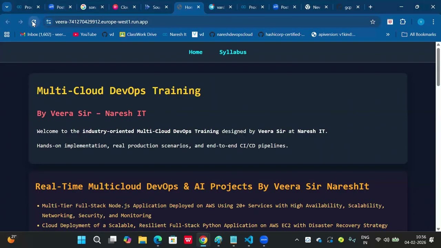Close the 'New' tab
The width and height of the screenshot is (441, 248).
(x=326, y=7)
